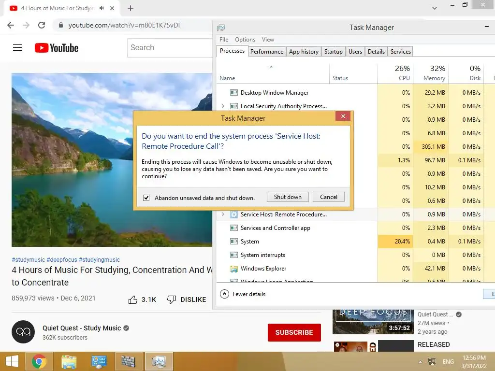Open a new Chrome tab
The image size is (495, 371).
pyautogui.click(x=131, y=8)
